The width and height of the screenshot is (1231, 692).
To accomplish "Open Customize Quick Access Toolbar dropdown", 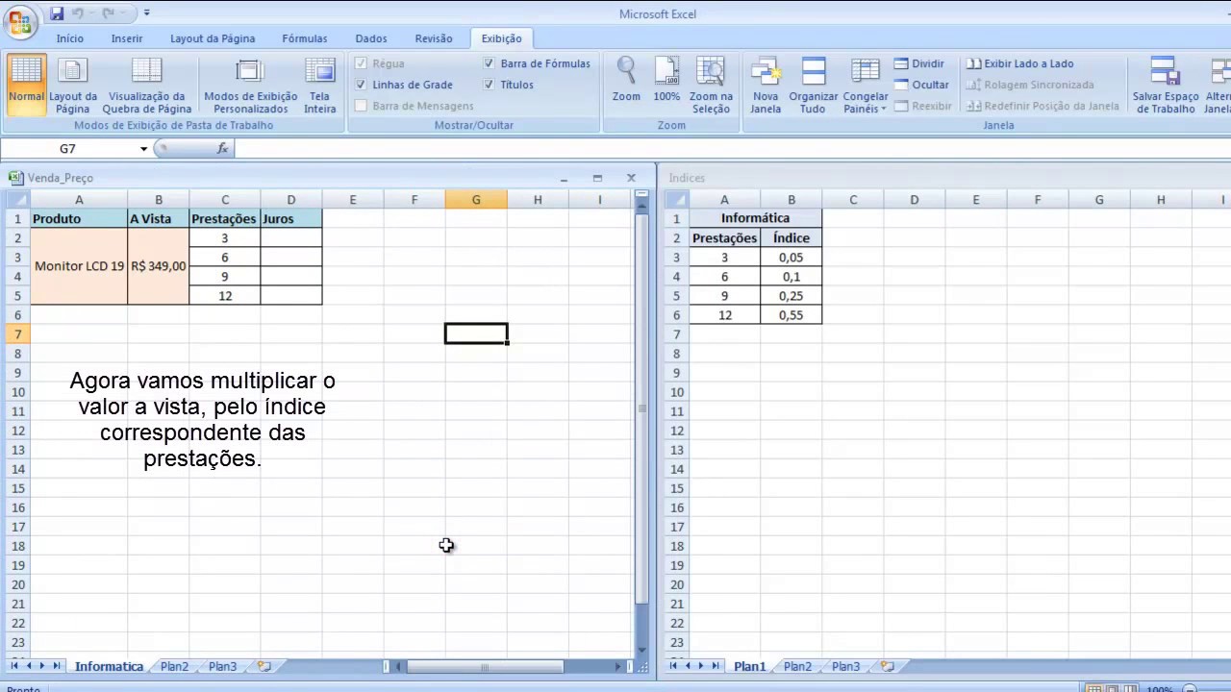I will (x=146, y=13).
